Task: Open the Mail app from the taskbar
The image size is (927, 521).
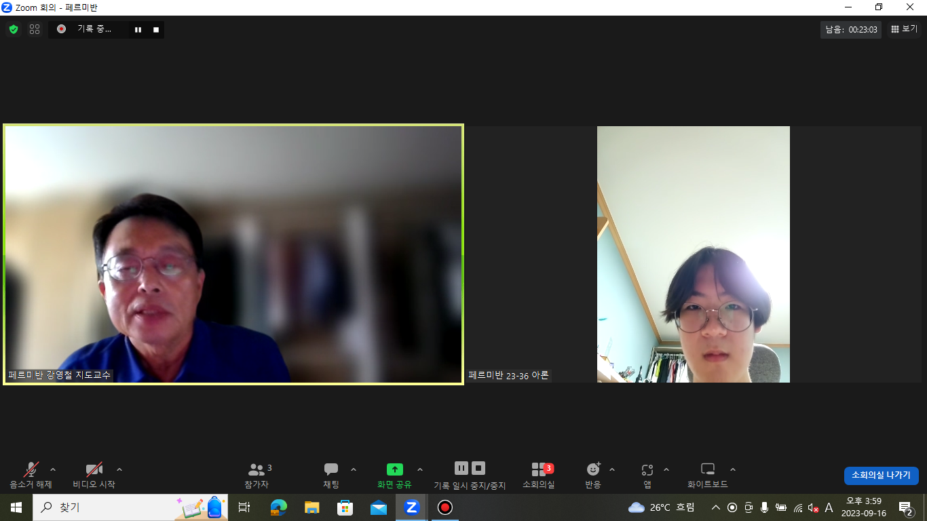Action: pos(378,507)
